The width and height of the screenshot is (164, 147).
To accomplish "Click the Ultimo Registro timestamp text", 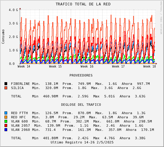I will [82, 142].
